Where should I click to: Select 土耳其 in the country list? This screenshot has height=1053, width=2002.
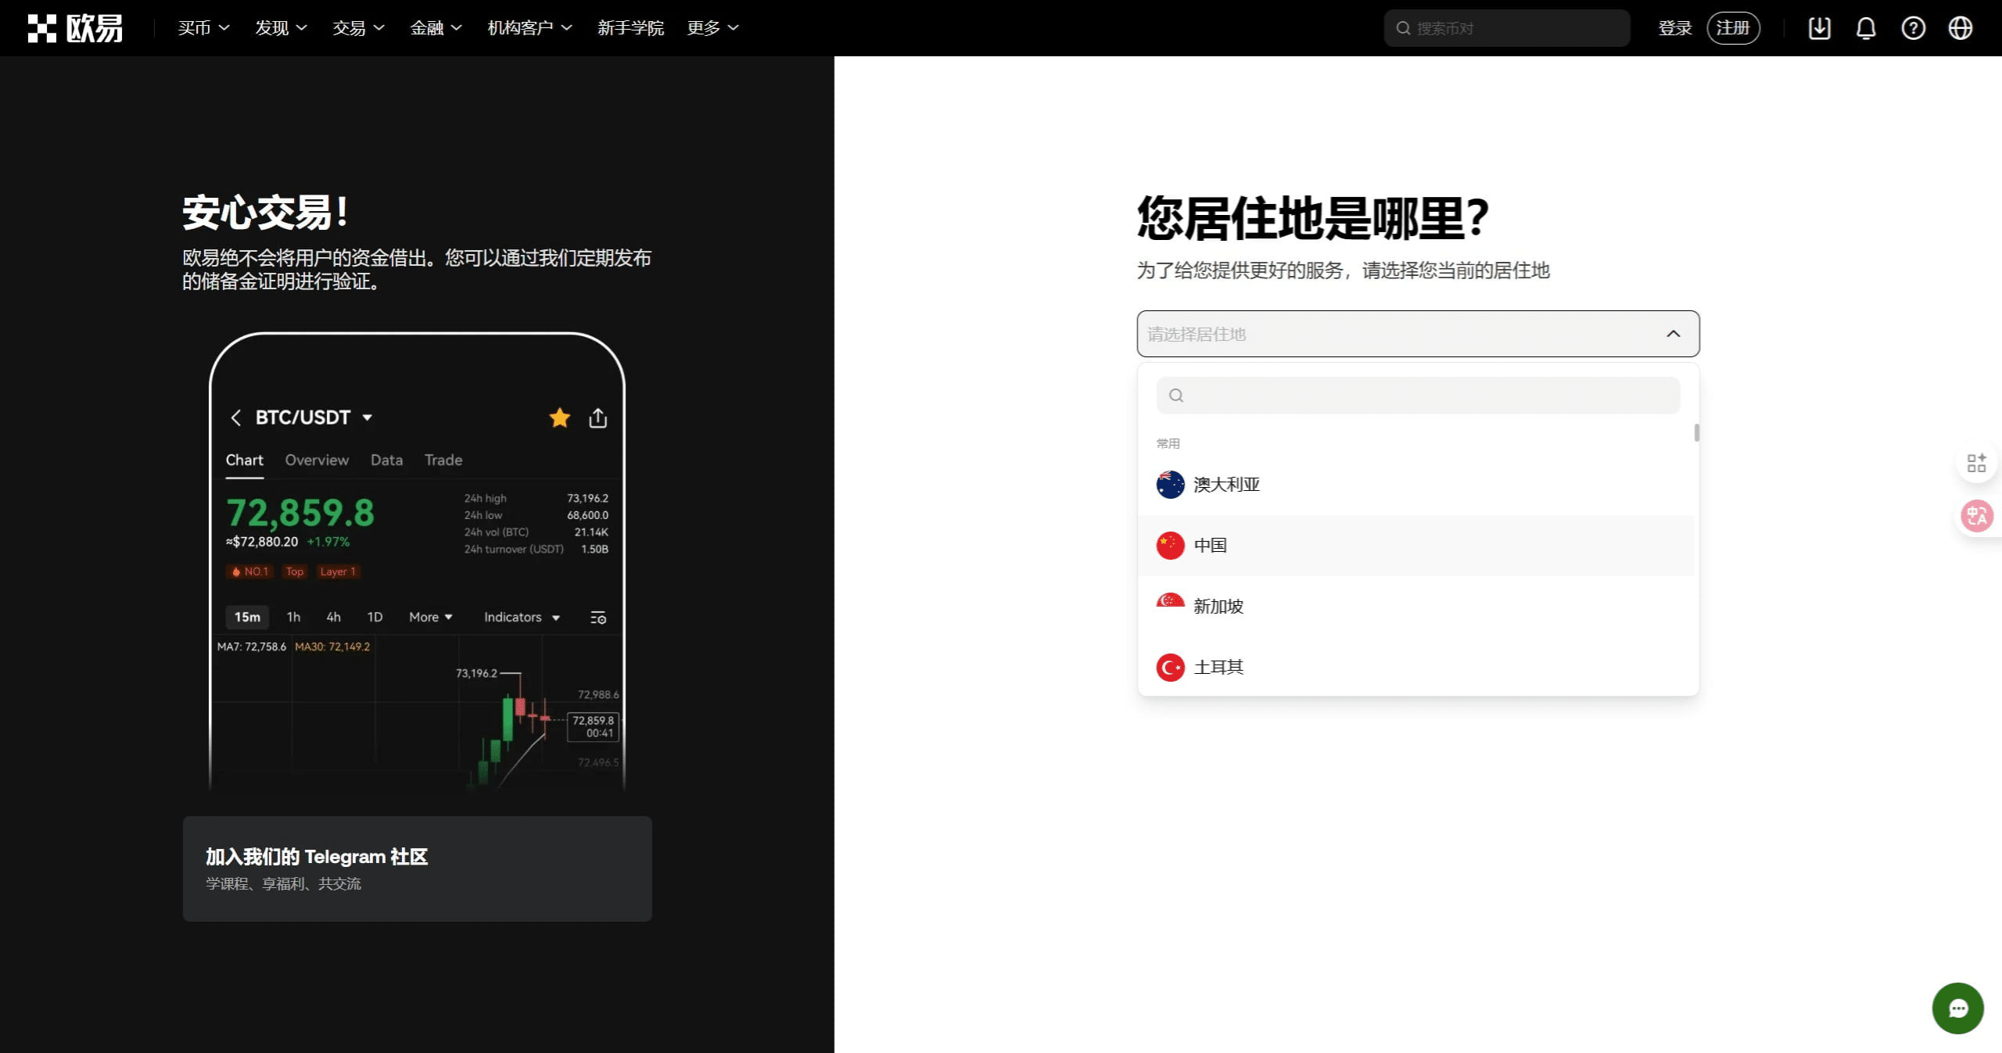pyautogui.click(x=1218, y=667)
